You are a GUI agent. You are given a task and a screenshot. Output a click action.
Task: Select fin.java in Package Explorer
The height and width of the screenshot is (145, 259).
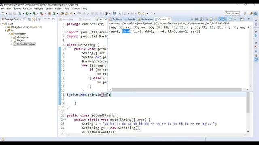click(21, 40)
